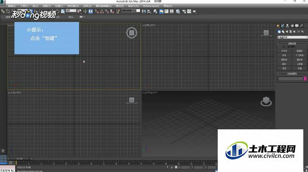Open the 渲染(R) Rendering menu
The width and height of the screenshot is (308, 172).
point(119,6)
